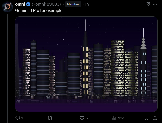Like the tweet with the heart icon
The image size is (162, 123).
coord(82,118)
